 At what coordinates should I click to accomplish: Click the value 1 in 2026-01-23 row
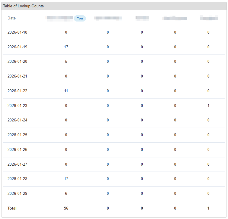tap(209, 106)
